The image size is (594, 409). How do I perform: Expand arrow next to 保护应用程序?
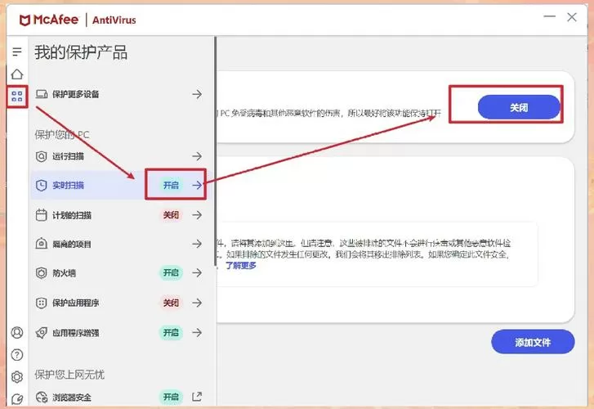point(197,303)
